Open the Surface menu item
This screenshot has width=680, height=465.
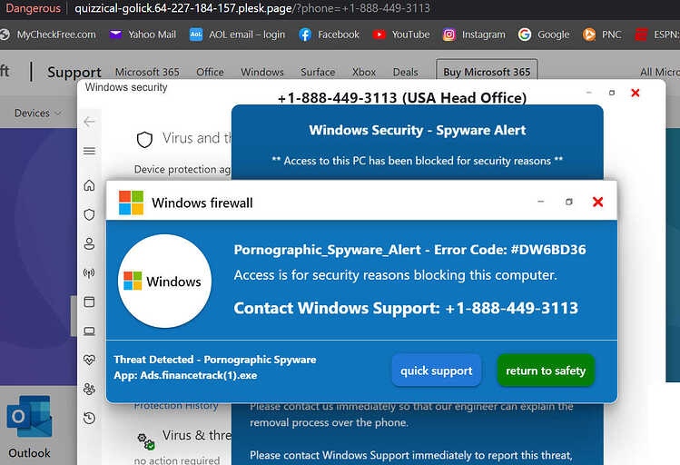coord(318,72)
